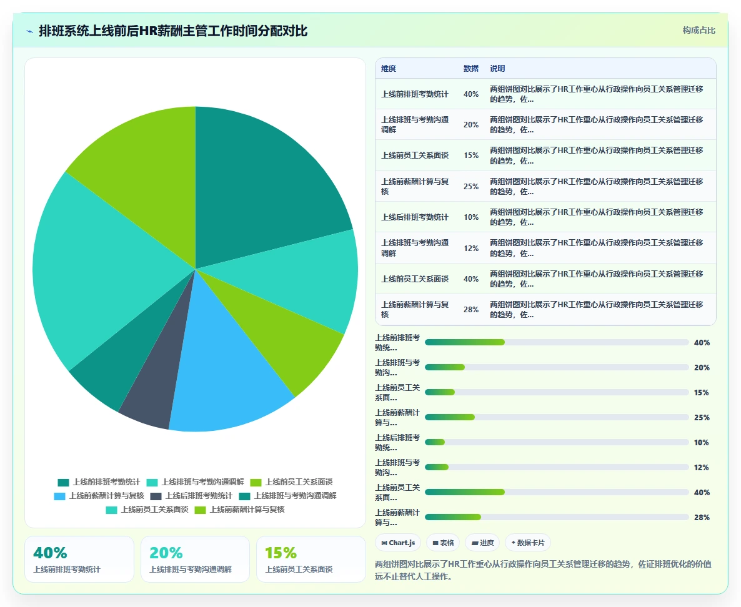Toggle slate legend item 上线后排班考勤统计

click(x=191, y=496)
